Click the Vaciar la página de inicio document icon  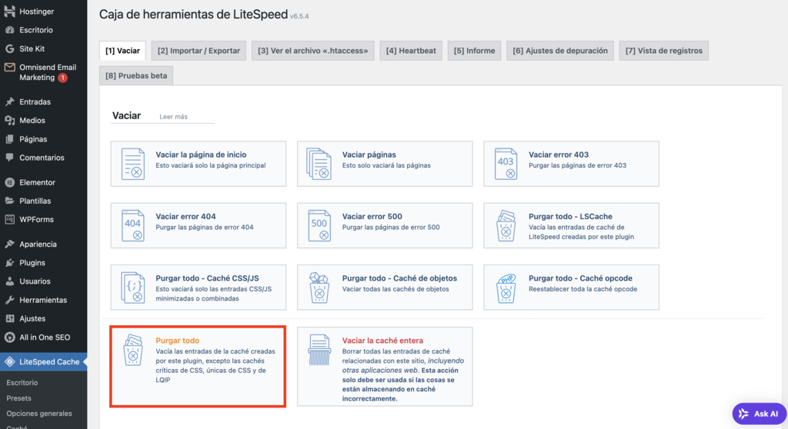coord(132,164)
